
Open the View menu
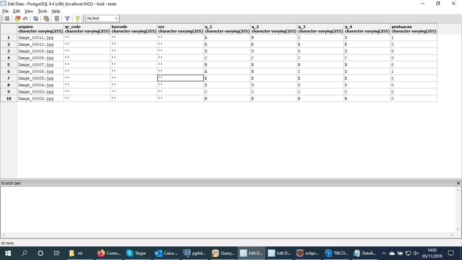29,11
